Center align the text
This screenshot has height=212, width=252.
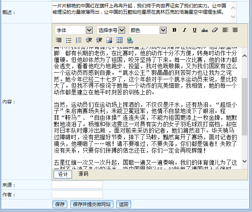pyautogui.click(x=235, y=30)
